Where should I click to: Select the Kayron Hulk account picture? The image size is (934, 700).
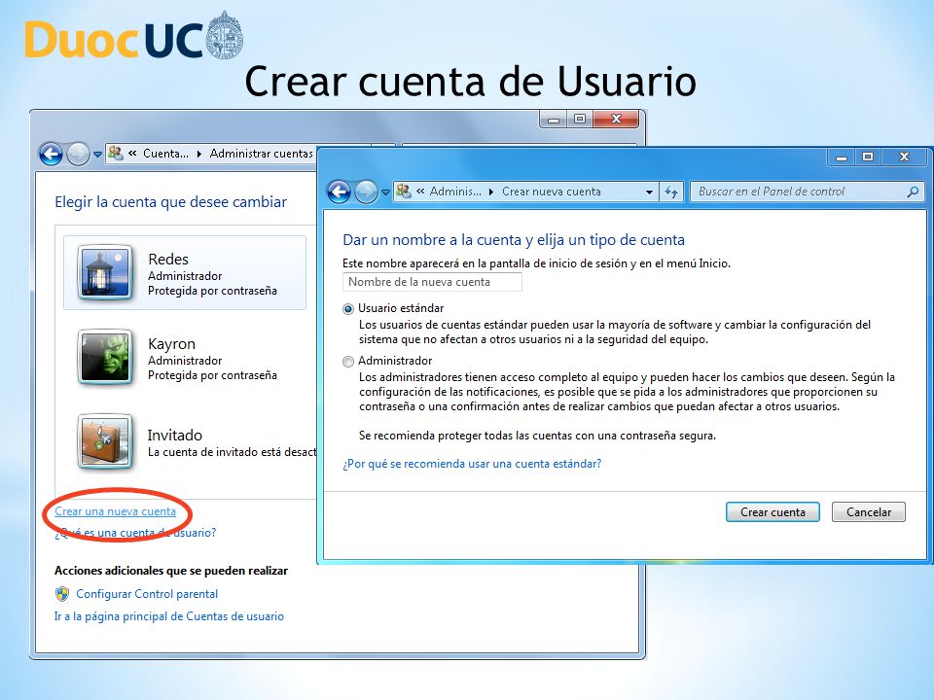[x=105, y=357]
